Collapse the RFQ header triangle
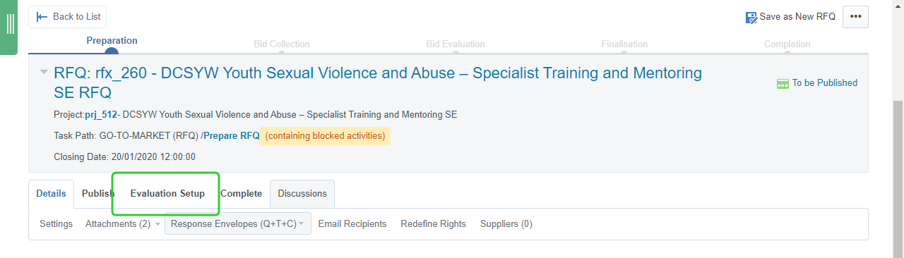904x258 pixels. pyautogui.click(x=44, y=72)
